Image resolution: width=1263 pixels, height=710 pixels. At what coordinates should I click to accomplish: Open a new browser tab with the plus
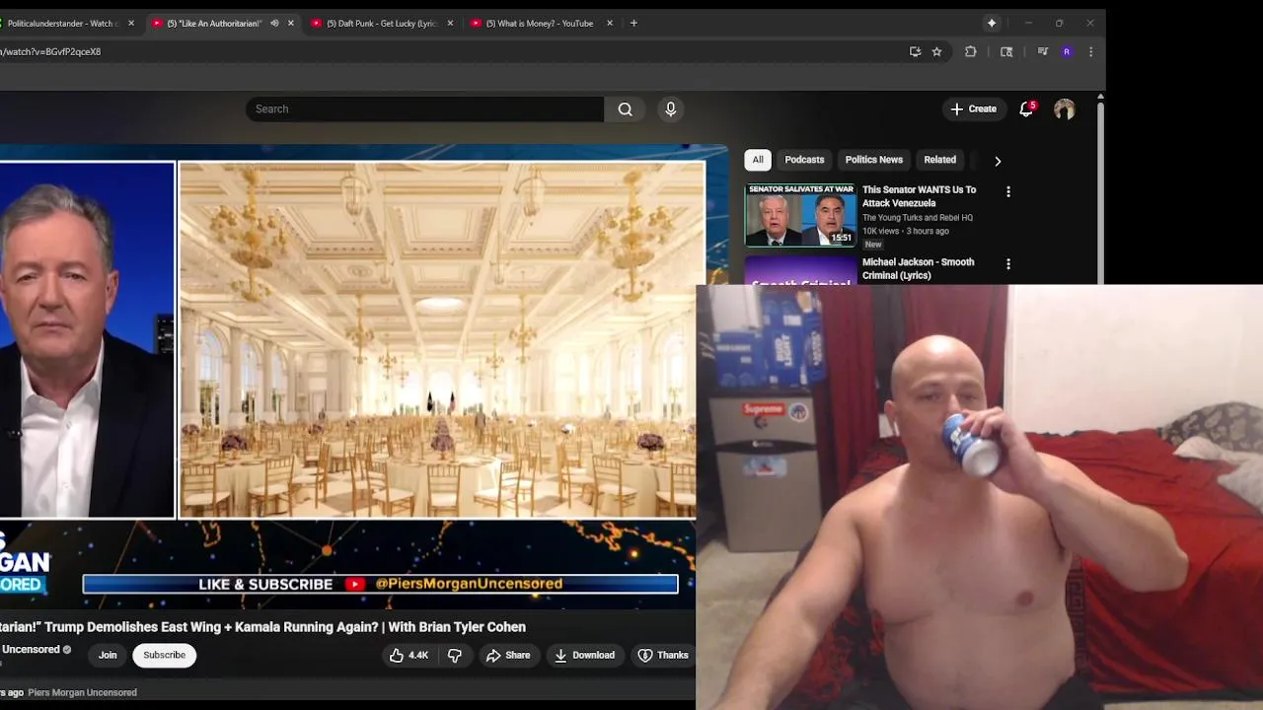[633, 23]
